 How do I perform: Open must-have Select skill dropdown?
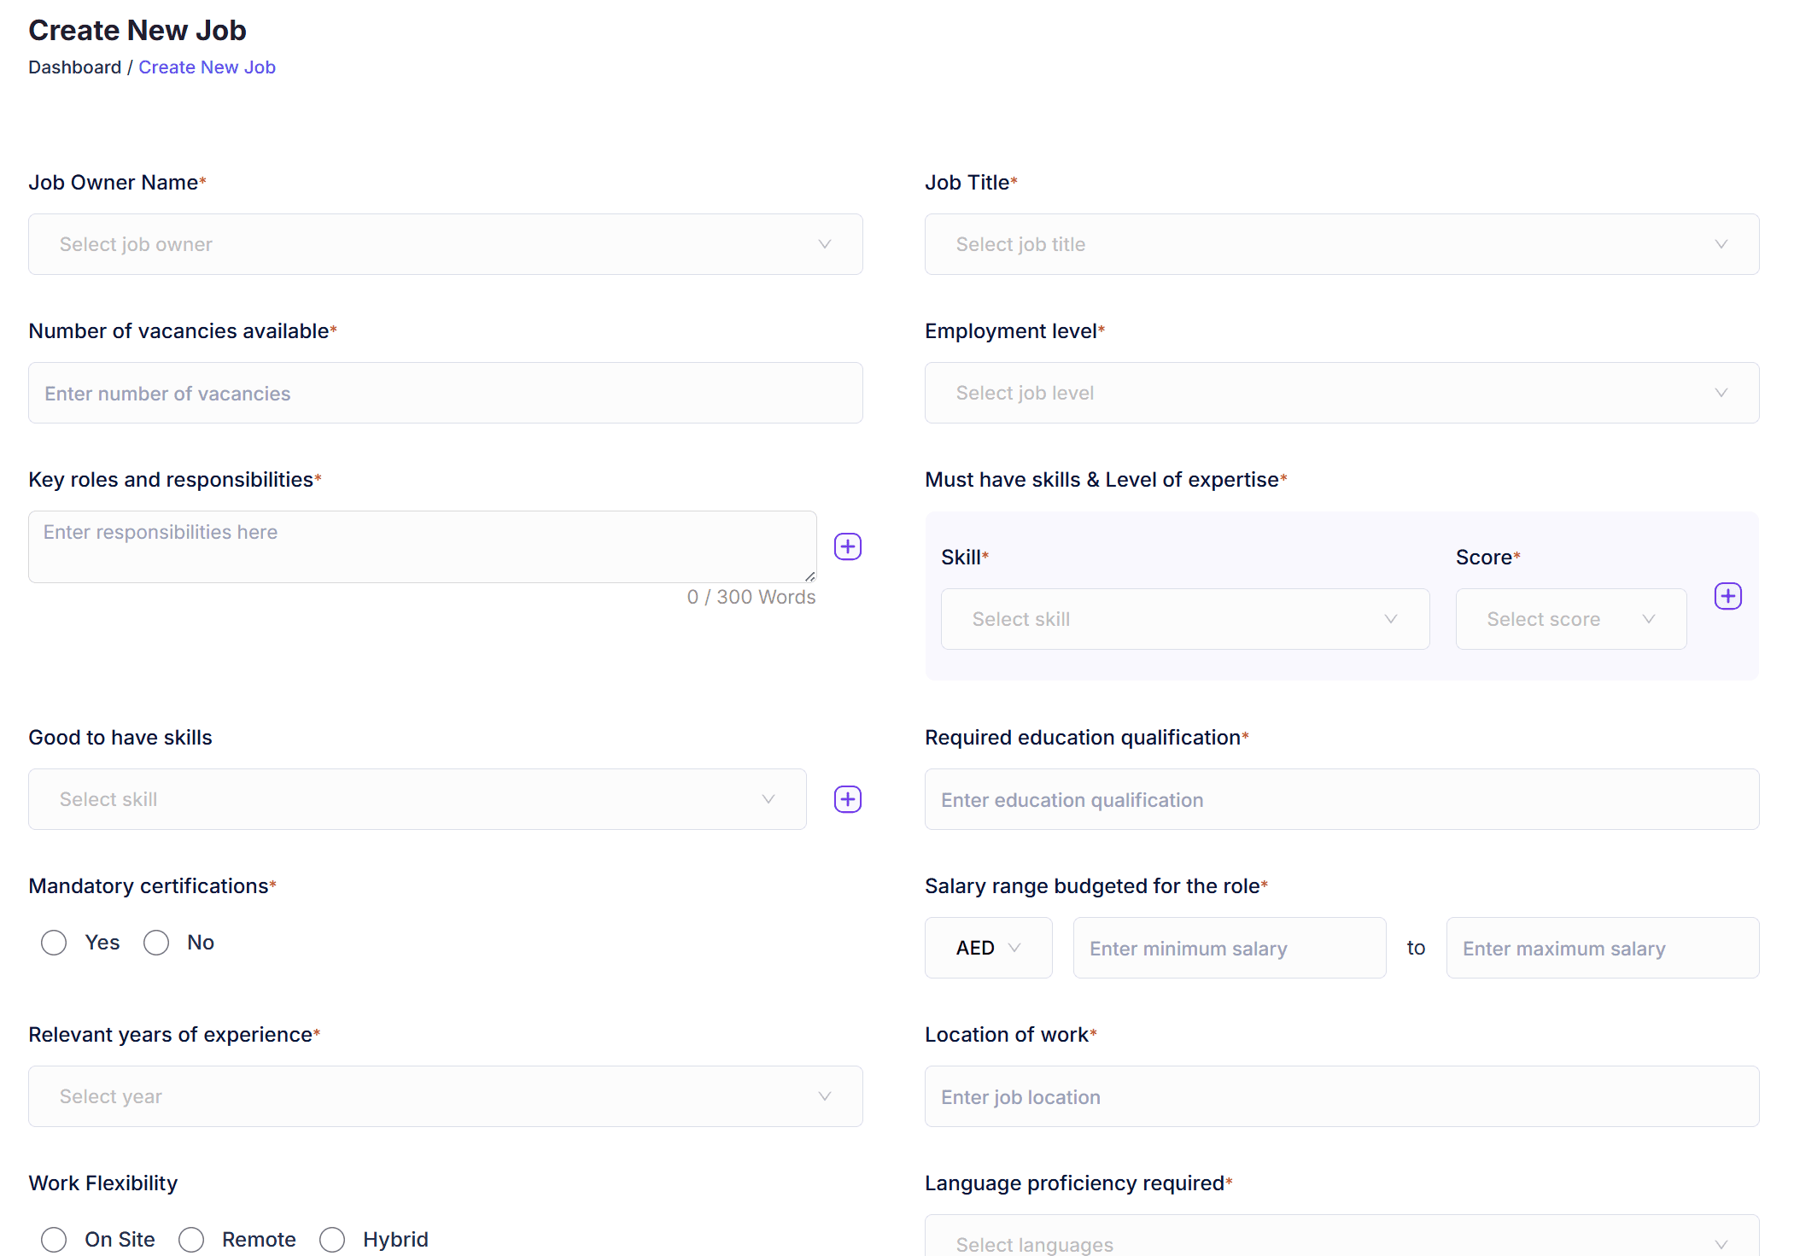pos(1184,619)
